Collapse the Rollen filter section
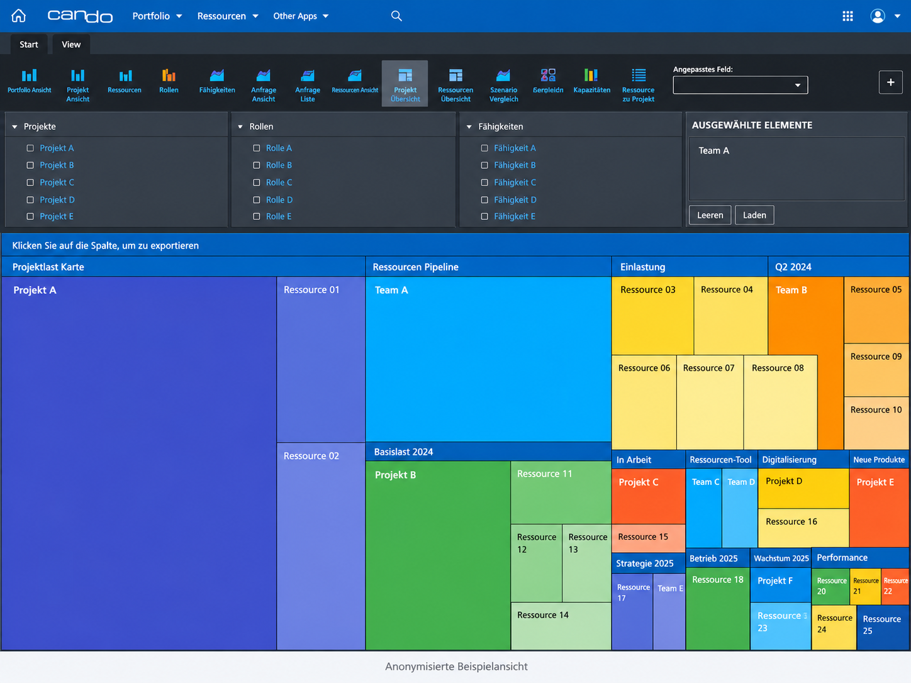This screenshot has height=683, width=911. click(x=240, y=126)
